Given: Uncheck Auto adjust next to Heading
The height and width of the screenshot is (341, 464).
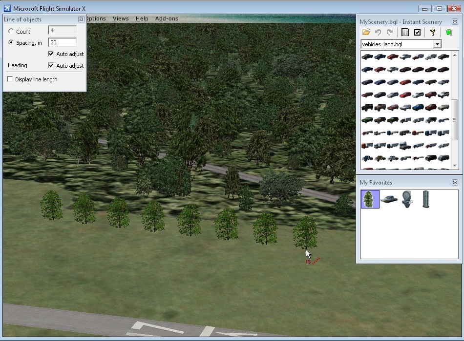Looking at the screenshot, I should point(51,66).
